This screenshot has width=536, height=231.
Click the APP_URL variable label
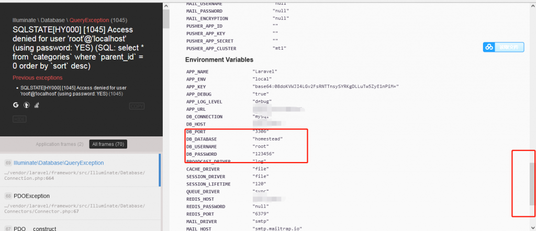coord(196,109)
